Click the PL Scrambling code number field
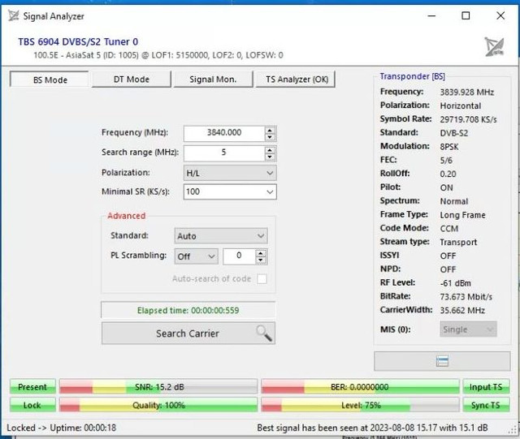Viewport: 520px width, 439px height. click(239, 256)
